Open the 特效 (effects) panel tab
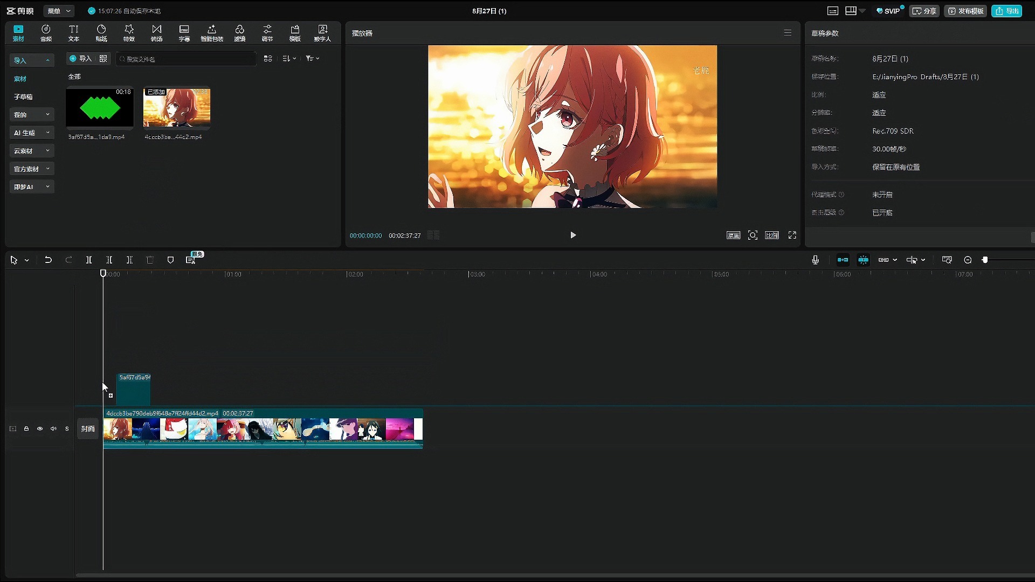This screenshot has width=1035, height=582. click(129, 33)
